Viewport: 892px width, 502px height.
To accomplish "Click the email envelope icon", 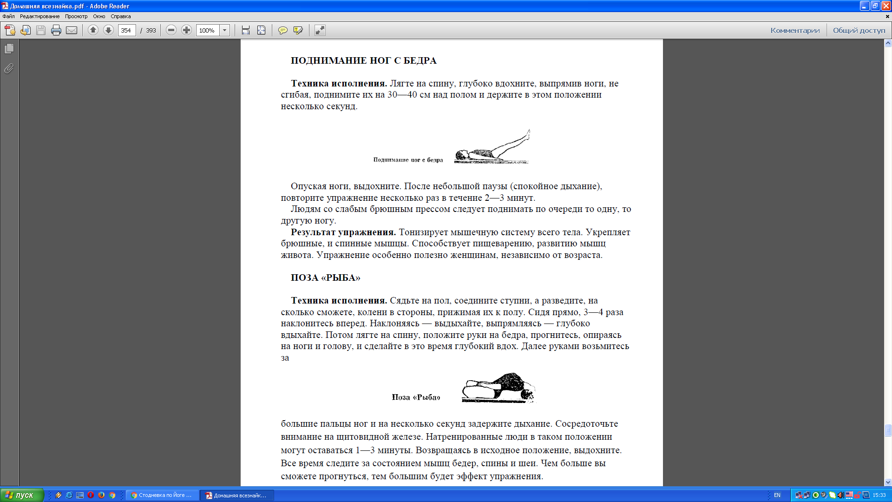I will pyautogui.click(x=72, y=30).
